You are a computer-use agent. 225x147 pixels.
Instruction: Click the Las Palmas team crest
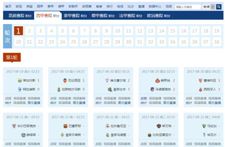point(59,89)
